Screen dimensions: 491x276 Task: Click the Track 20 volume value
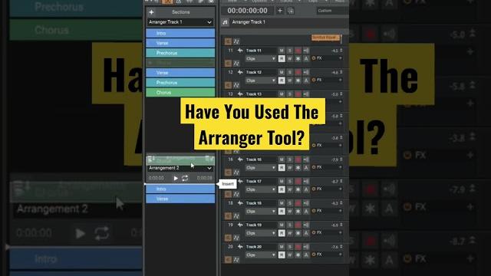tap(334, 247)
